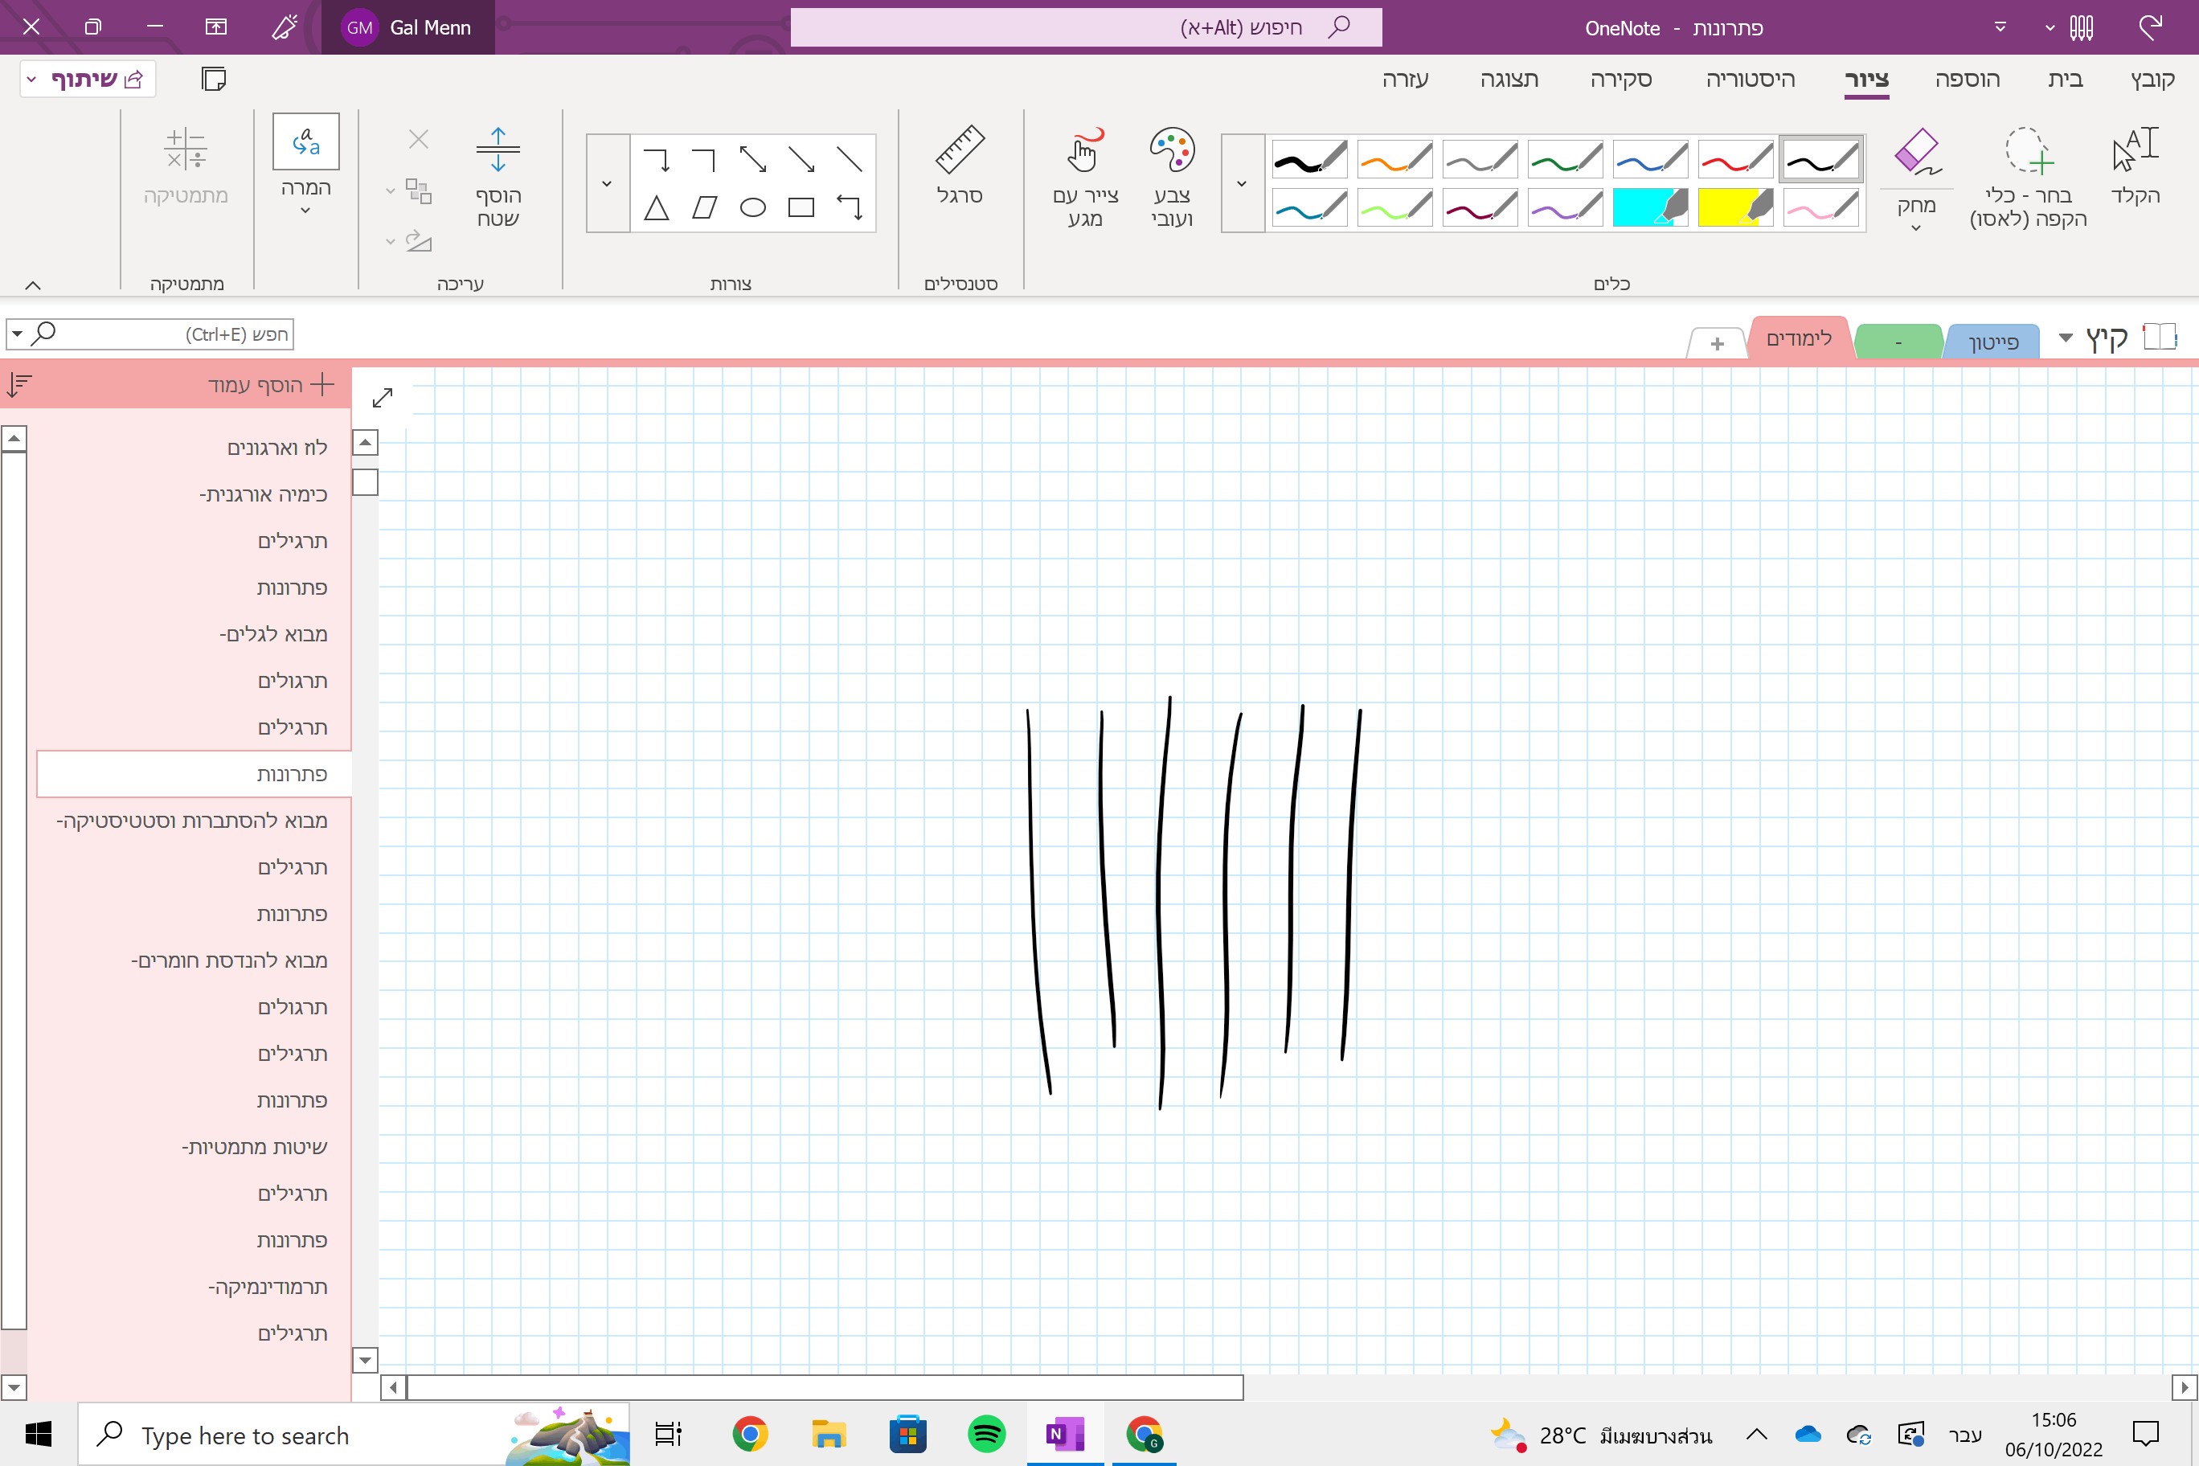Select the orange pen
This screenshot has height=1466, width=2199.
coord(1395,159)
